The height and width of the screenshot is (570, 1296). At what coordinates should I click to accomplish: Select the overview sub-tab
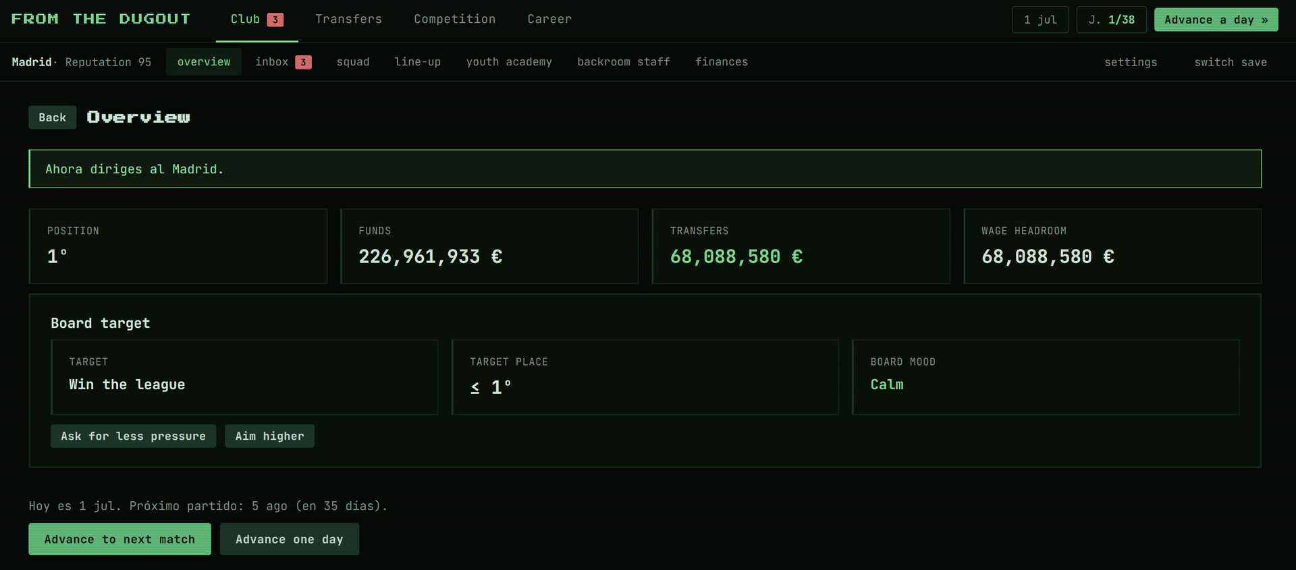pyautogui.click(x=204, y=62)
